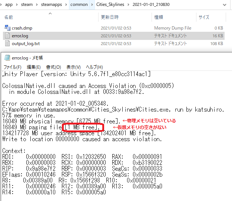
Task: Expand the chevron after 'steam' in the breadcrumb
Action: coord(37,4)
